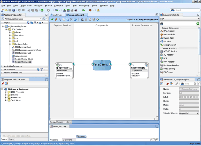Expand the xsd folder in Projects tree

10,38
